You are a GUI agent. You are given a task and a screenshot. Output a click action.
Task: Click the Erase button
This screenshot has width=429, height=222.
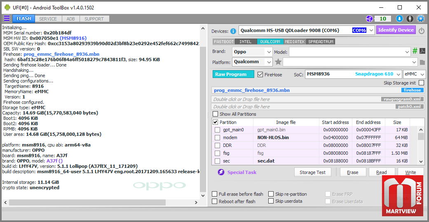[352, 172]
